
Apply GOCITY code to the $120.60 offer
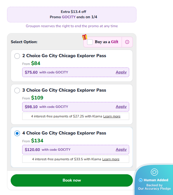pyautogui.click(x=121, y=150)
